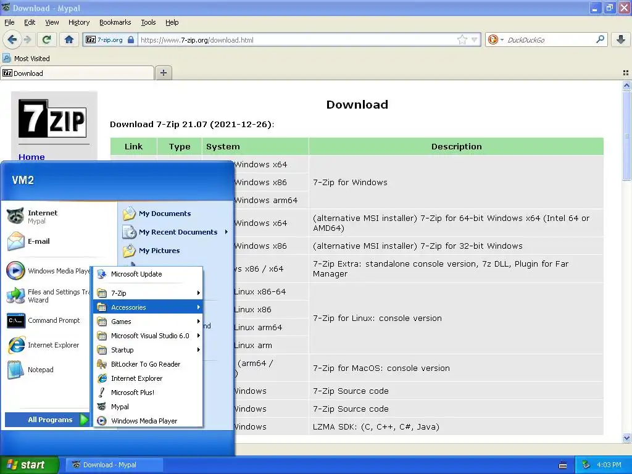Click the Mypal raccoon Internet icon
This screenshot has width=632, height=474.
[x=15, y=216]
